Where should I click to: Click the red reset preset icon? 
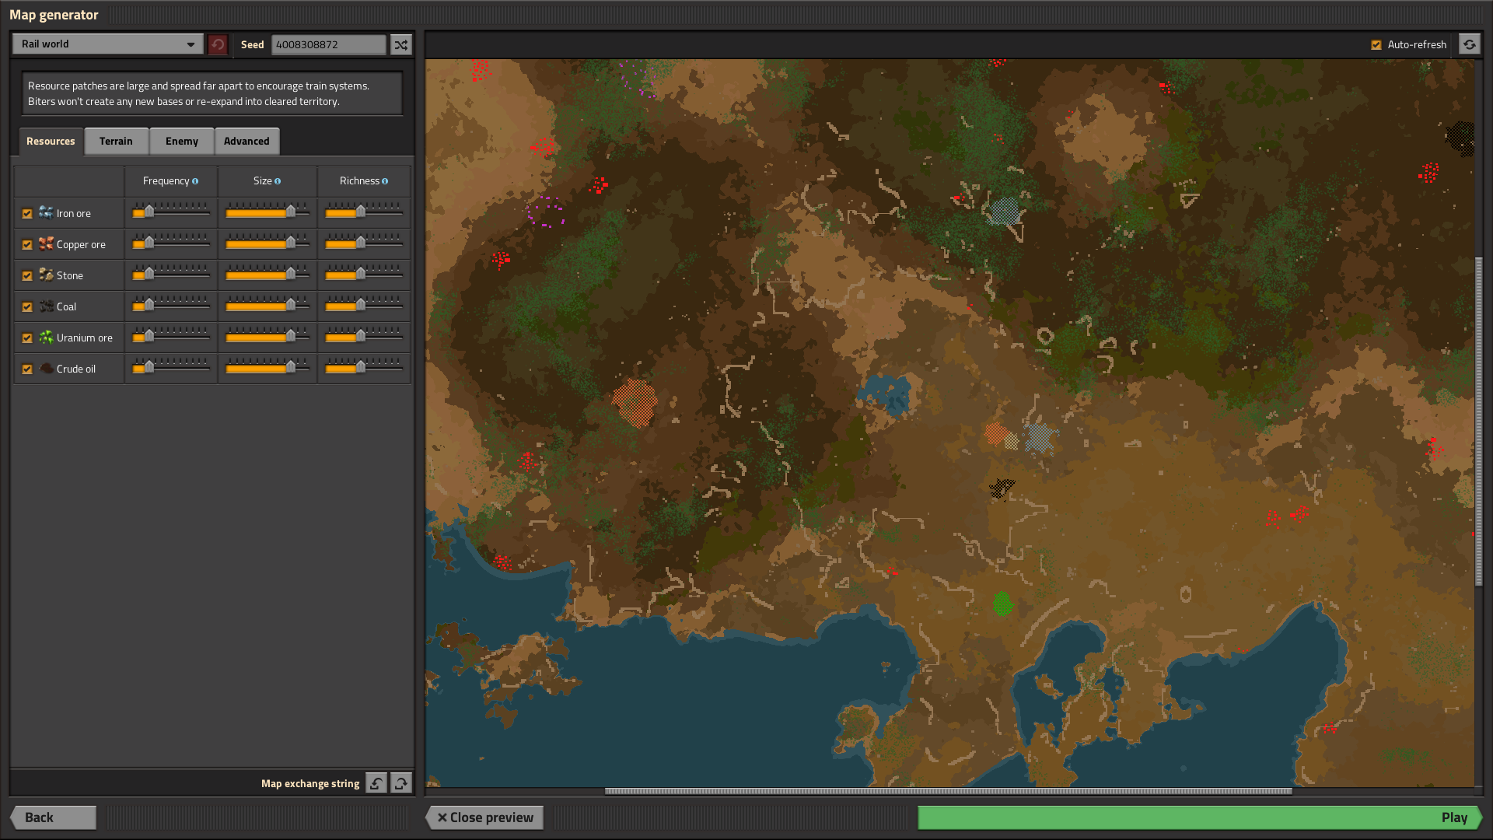click(x=218, y=44)
